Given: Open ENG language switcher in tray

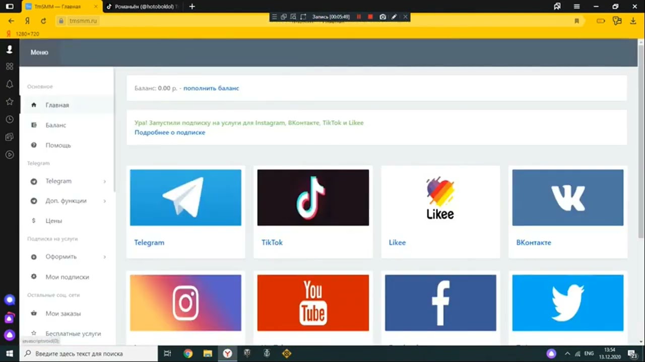Looking at the screenshot, I should pos(589,353).
